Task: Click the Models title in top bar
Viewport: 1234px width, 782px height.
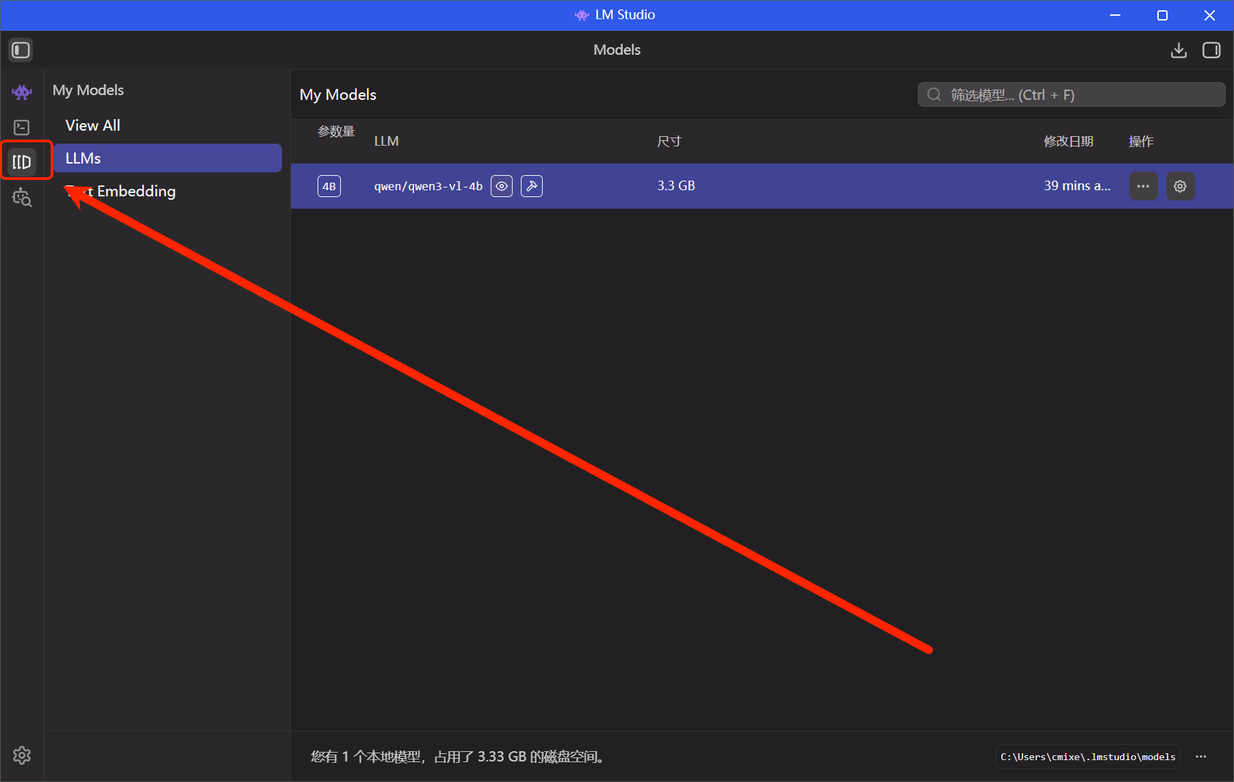Action: pyautogui.click(x=617, y=50)
